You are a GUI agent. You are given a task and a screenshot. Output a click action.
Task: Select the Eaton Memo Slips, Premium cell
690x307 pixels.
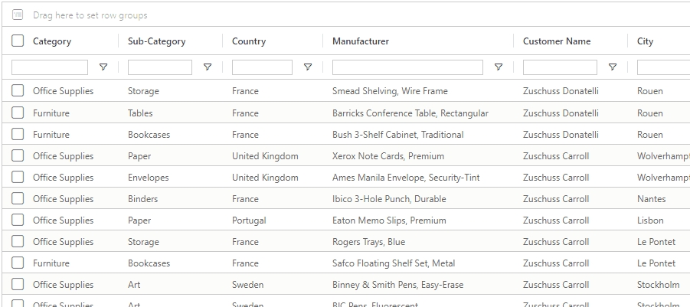(389, 220)
